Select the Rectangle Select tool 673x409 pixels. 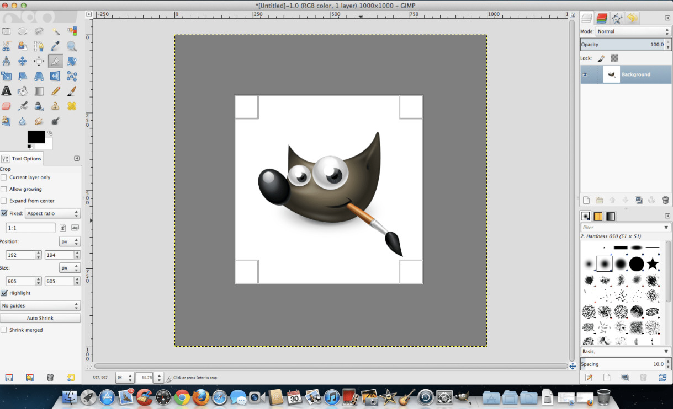click(6, 31)
